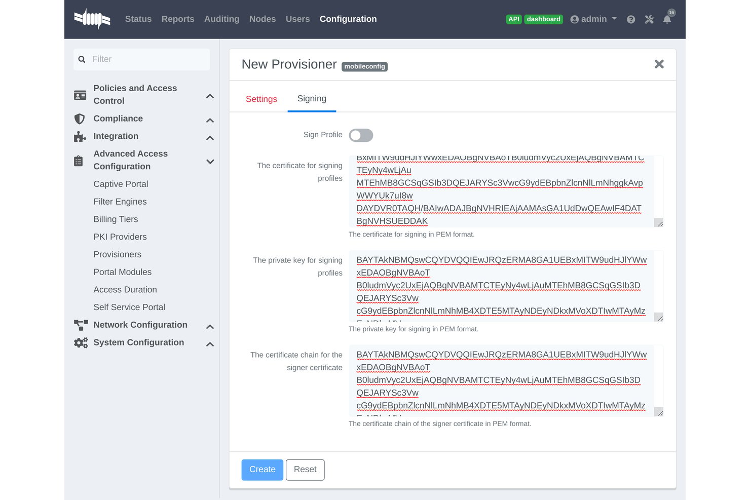Image resolution: width=750 pixels, height=500 pixels.
Task: Open the Reports menu
Action: click(178, 19)
